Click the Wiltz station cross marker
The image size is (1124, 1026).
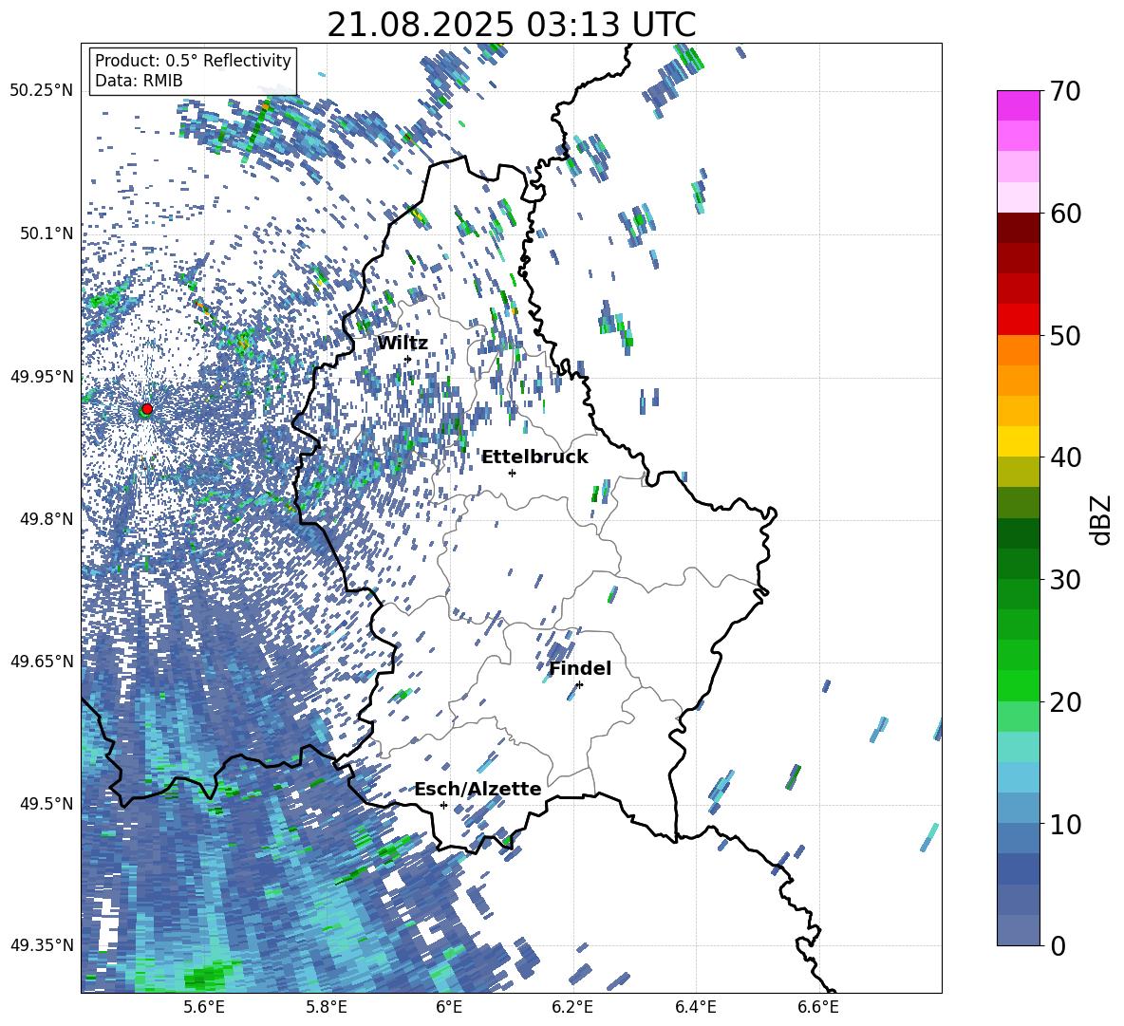pos(408,360)
